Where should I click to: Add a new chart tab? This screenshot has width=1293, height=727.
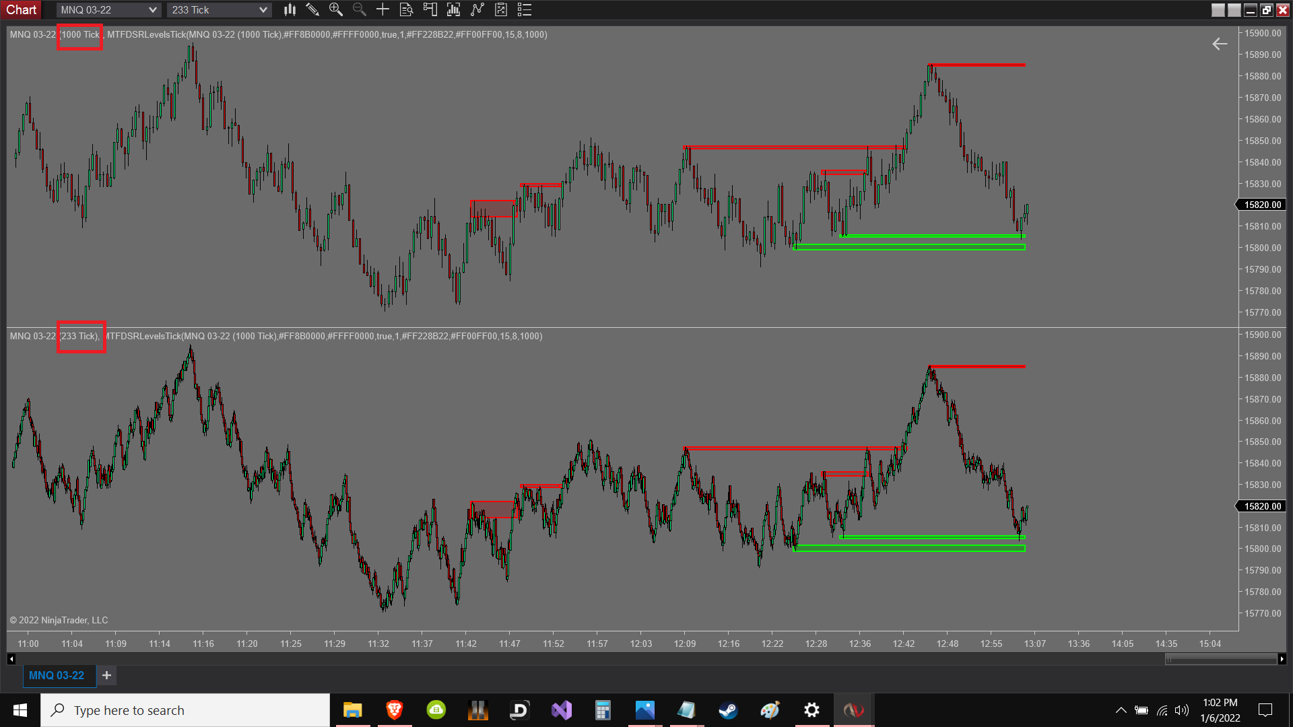pos(106,675)
